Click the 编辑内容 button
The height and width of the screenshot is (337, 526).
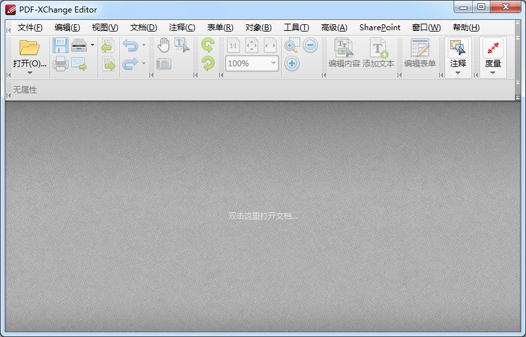coord(344,53)
